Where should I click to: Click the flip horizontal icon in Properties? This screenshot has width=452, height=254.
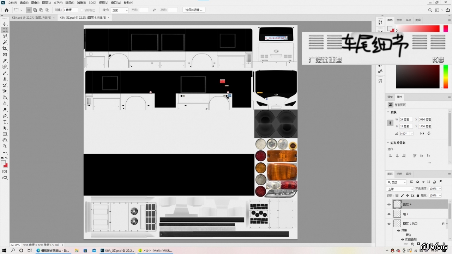(422, 134)
